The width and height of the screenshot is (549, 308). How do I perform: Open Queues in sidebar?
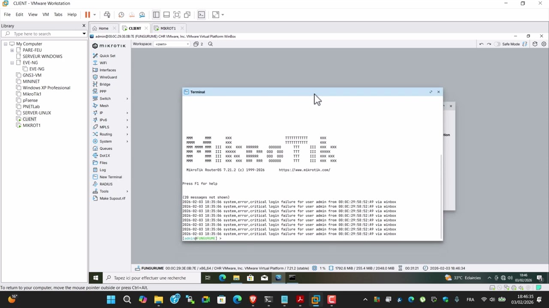(106, 148)
